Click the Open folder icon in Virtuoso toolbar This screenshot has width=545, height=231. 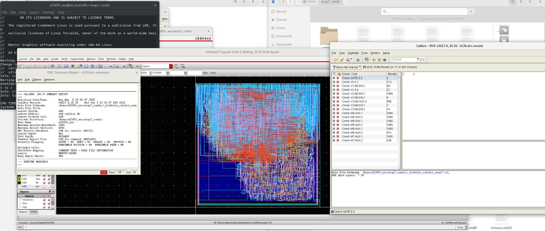22,66
